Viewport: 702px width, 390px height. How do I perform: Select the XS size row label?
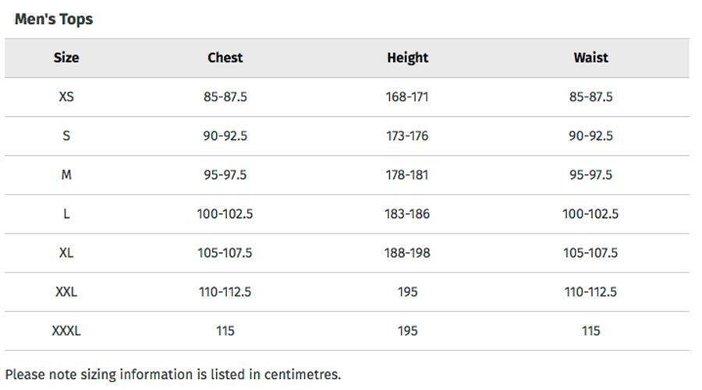(66, 97)
